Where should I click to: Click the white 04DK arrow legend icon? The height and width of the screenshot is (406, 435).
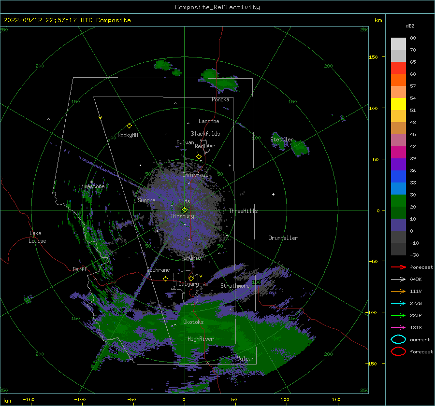398,279
